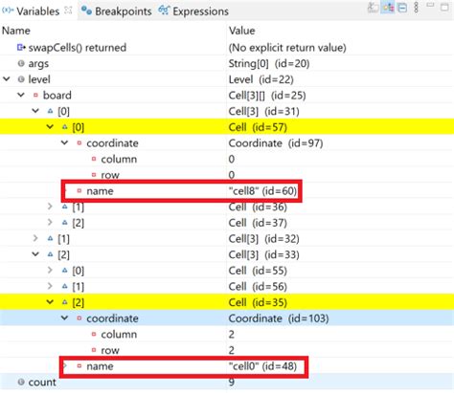Expand the Cell id=36 element
Screen dimensions: 454x393
point(50,207)
